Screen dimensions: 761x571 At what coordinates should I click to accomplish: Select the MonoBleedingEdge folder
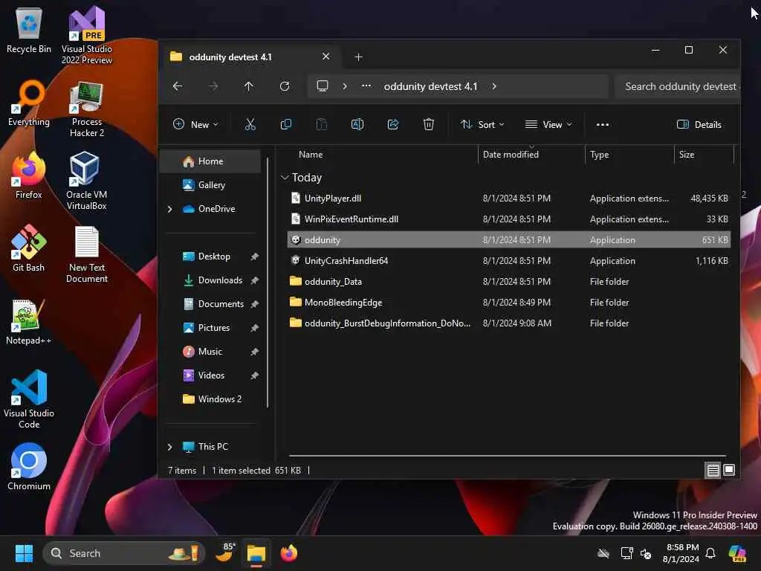[x=508, y=303]
